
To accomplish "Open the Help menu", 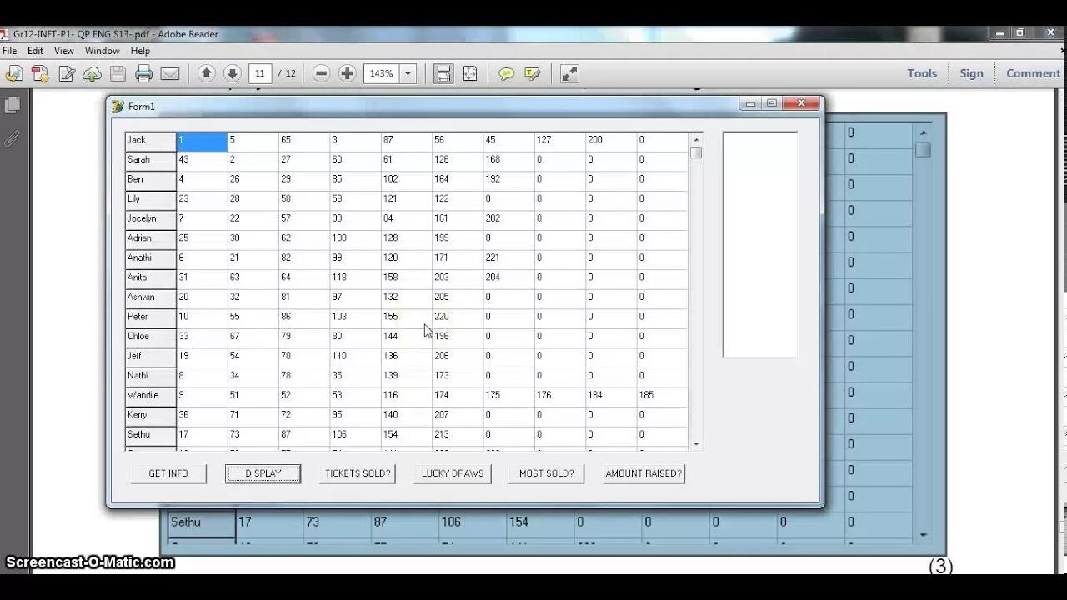I will click(140, 51).
